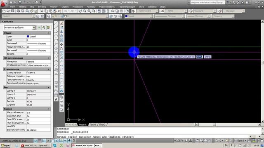Click the Cut scissors icon

(x=42, y=11)
